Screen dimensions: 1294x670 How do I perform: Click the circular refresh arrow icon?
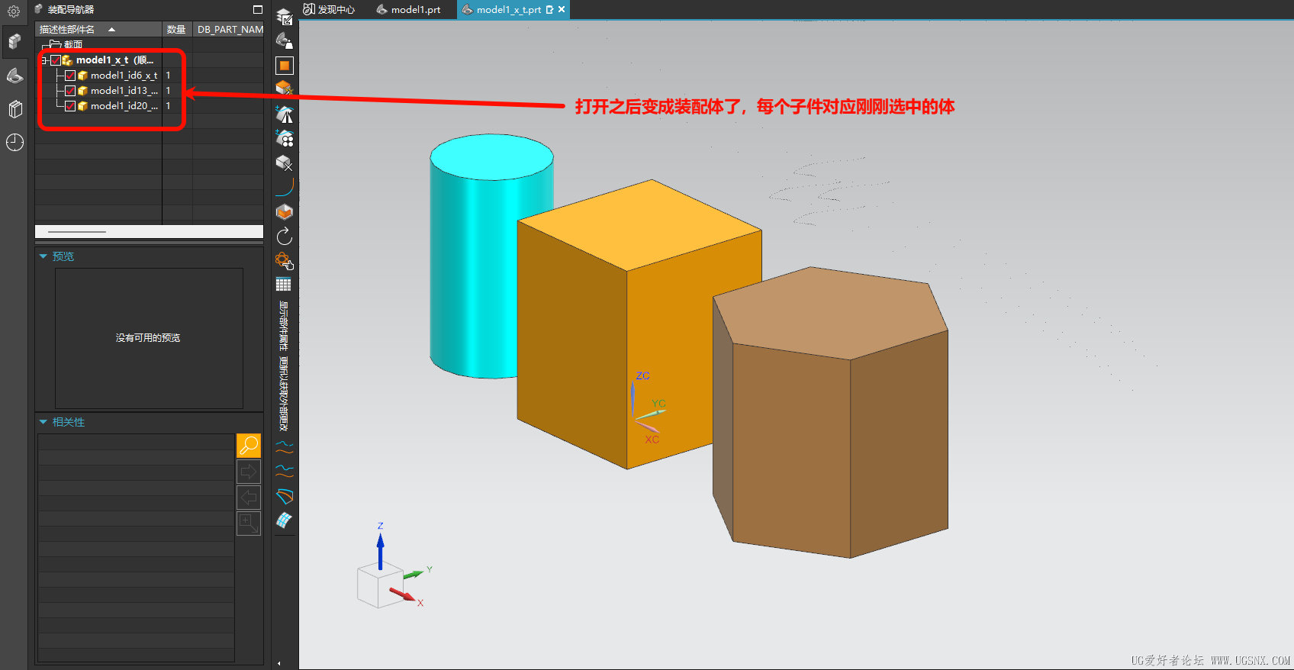pos(285,237)
